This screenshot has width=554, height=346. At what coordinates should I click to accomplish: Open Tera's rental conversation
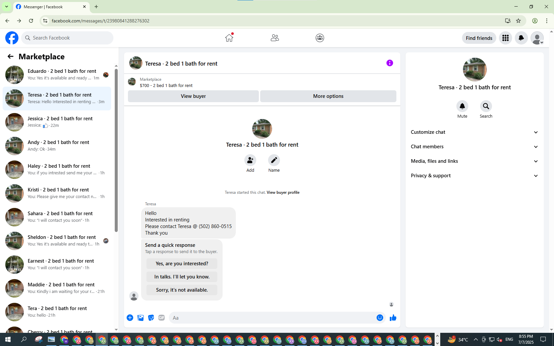57,312
